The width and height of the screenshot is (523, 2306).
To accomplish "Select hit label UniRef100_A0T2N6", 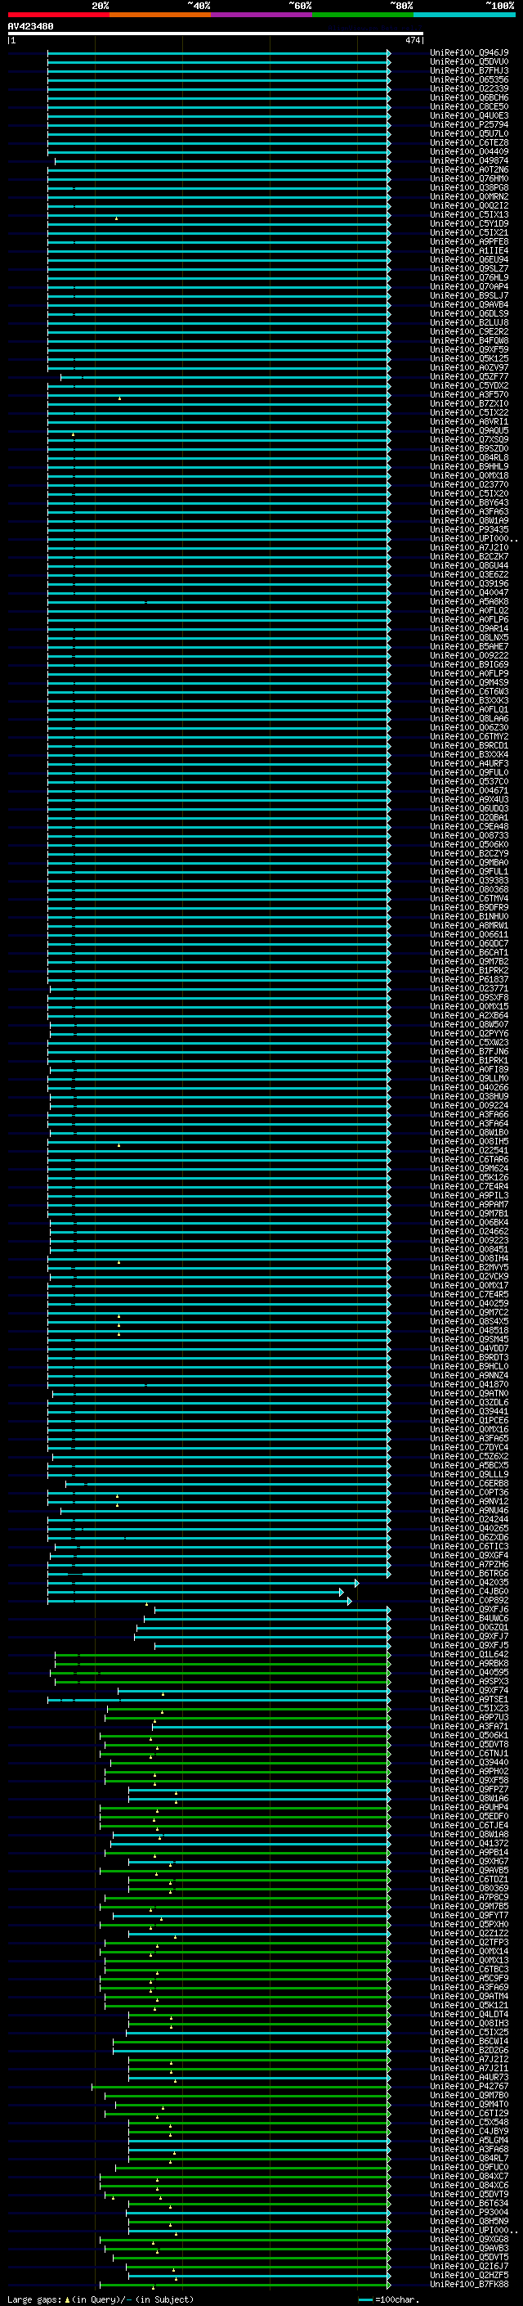I will coord(468,170).
